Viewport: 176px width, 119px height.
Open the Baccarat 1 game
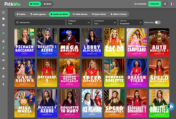[x=137, y=103]
